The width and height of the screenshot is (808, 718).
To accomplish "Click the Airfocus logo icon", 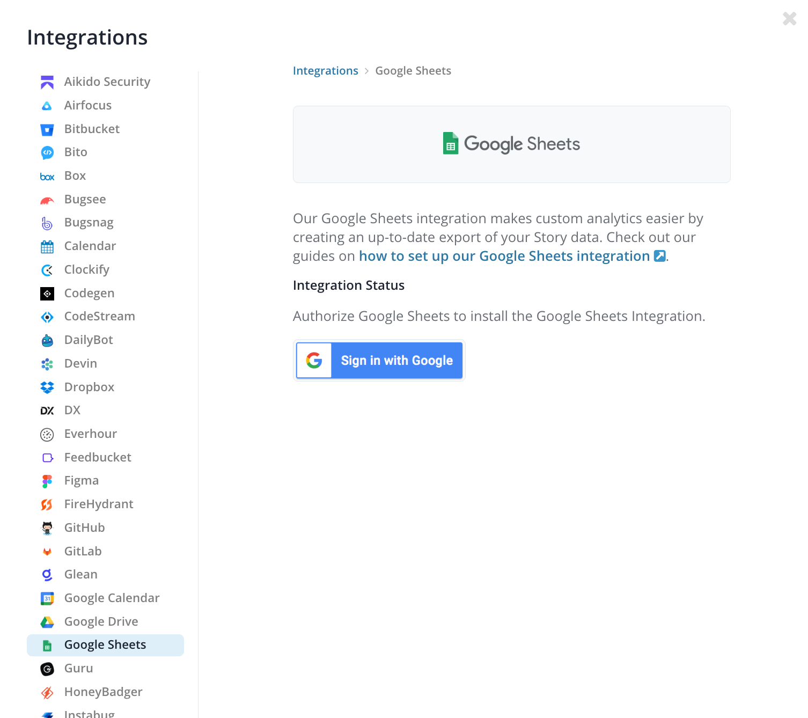I will click(47, 106).
